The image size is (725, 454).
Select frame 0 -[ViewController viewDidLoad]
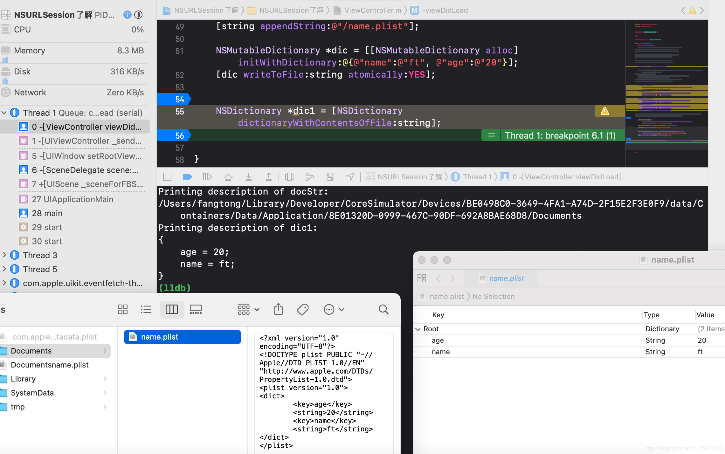tap(75, 127)
